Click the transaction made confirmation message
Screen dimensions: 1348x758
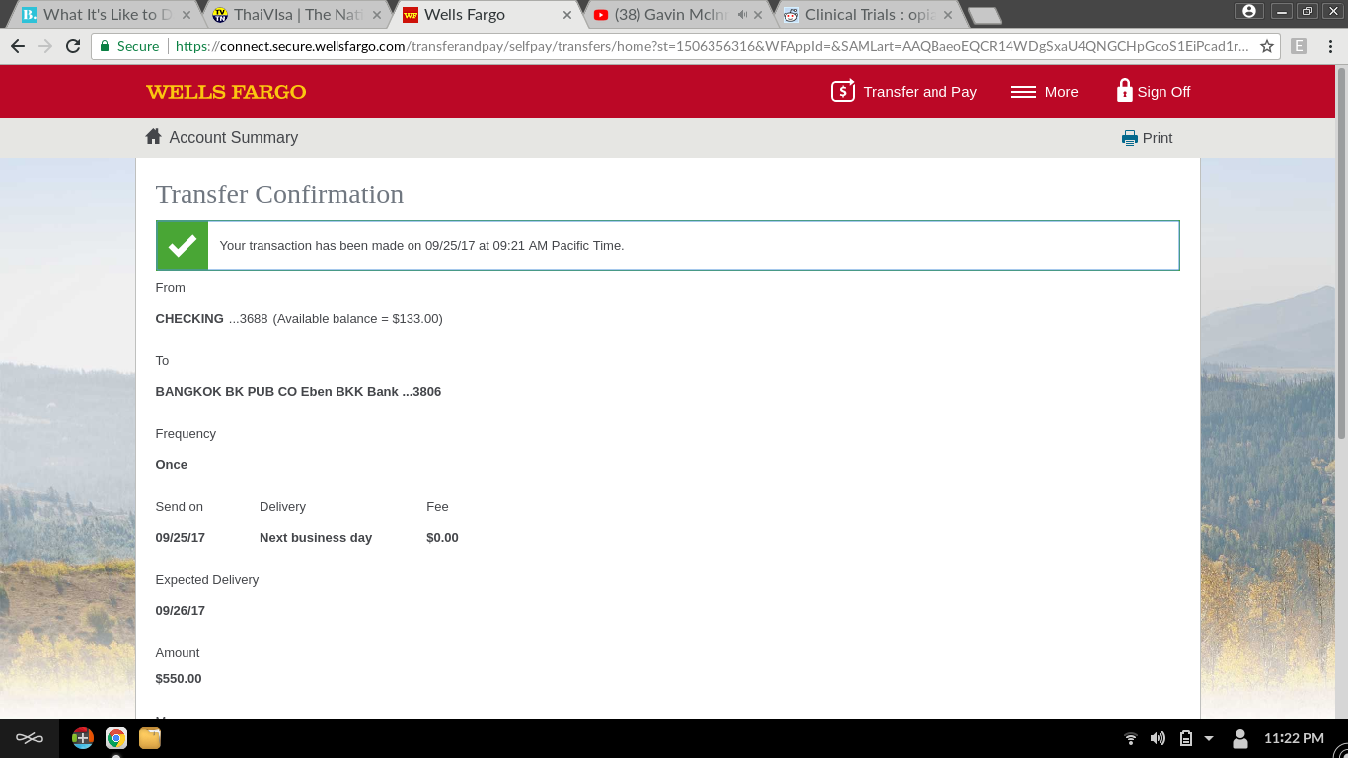421,246
